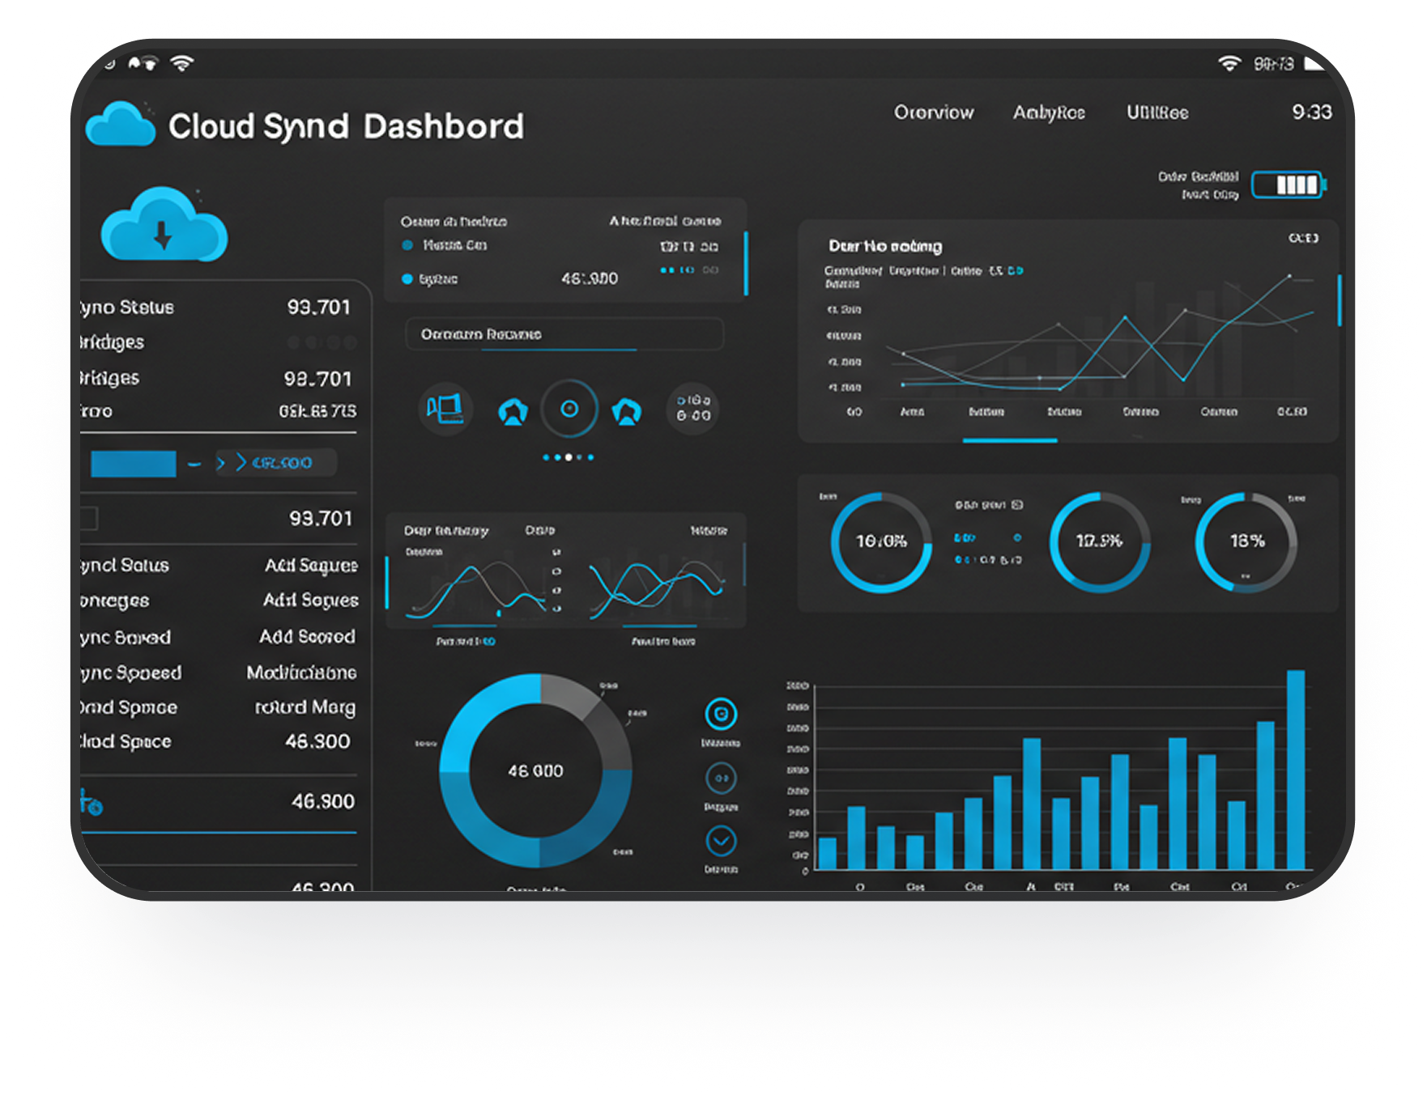Open the Analytics tab in header
The image size is (1427, 1095).
[1049, 112]
